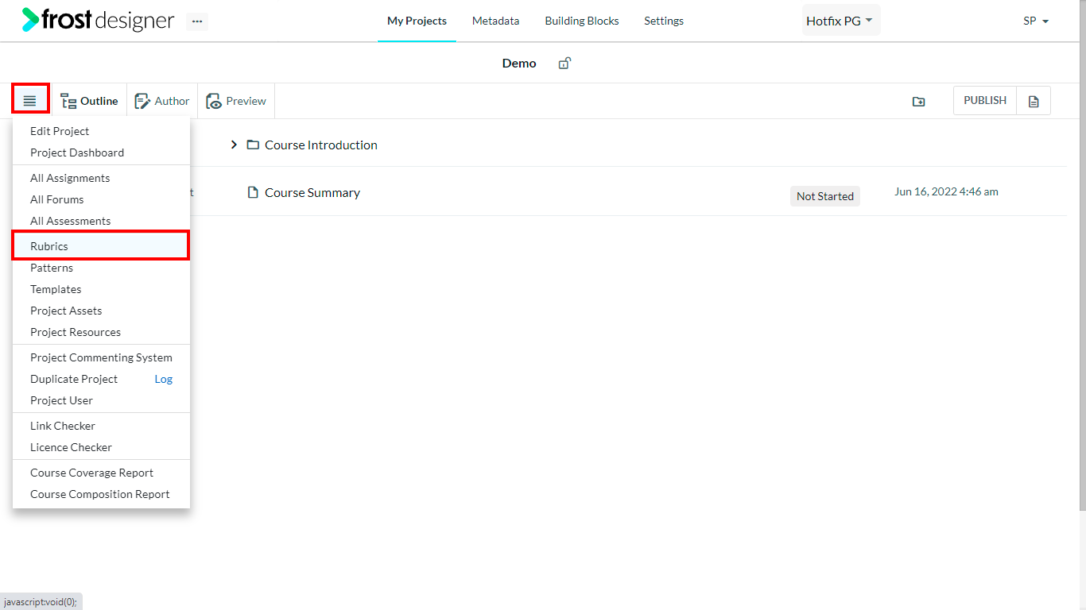The height and width of the screenshot is (610, 1086).
Task: Click the add folder icon near Publish
Action: pos(918,101)
